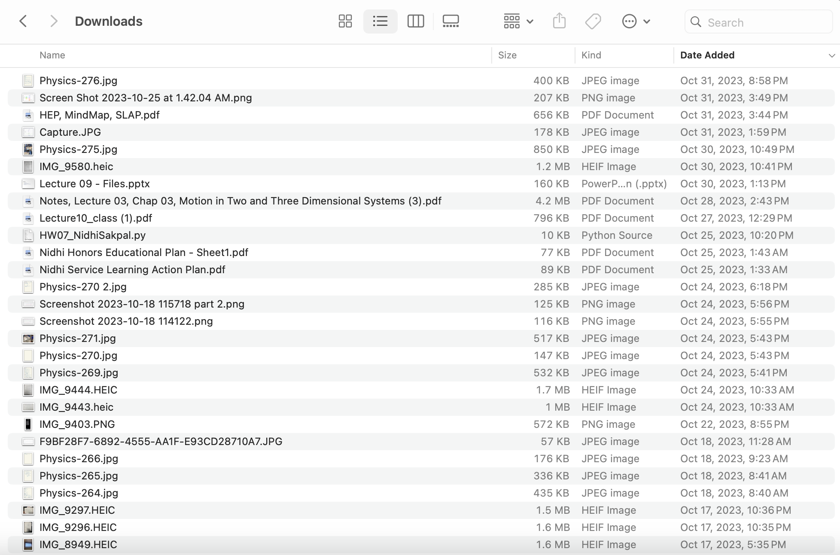The image size is (840, 555).
Task: Select the list view button
Action: (380, 21)
